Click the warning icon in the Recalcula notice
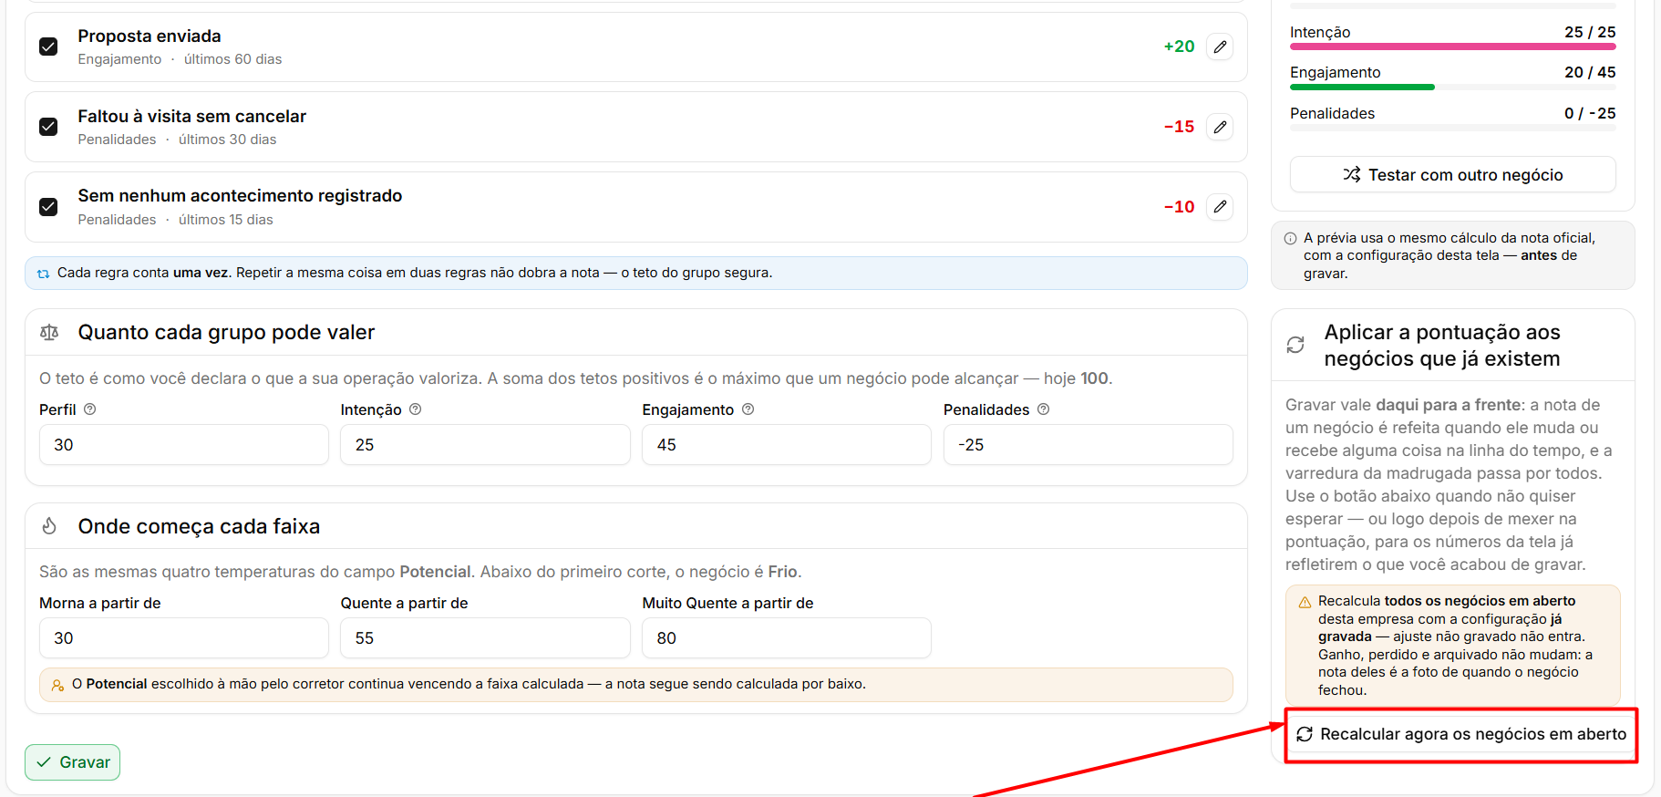 click(x=1305, y=602)
